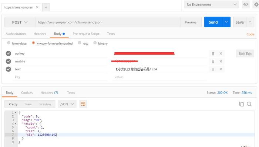Click the Params button
Screen dimensions: 259x147
pos(191,22)
